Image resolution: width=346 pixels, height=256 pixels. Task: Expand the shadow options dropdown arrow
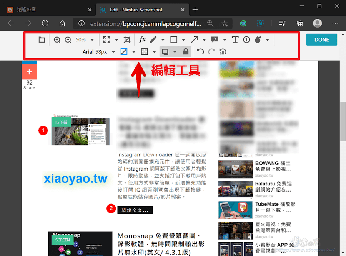[x=175, y=52]
